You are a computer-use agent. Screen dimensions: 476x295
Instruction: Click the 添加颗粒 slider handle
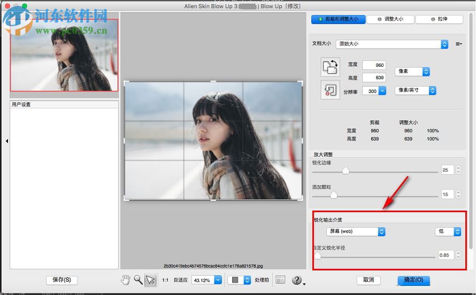tap(334, 195)
